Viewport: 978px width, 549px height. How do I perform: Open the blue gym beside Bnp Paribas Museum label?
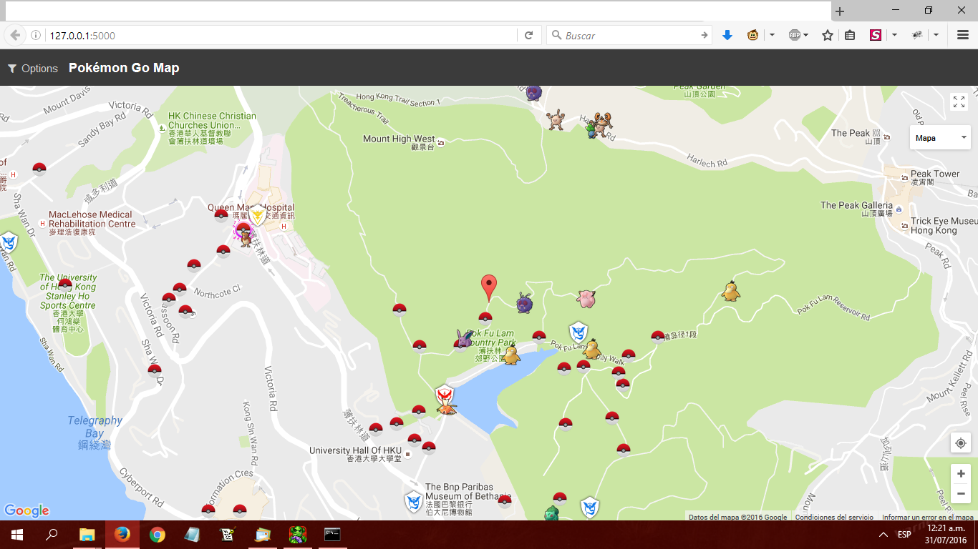pos(414,502)
